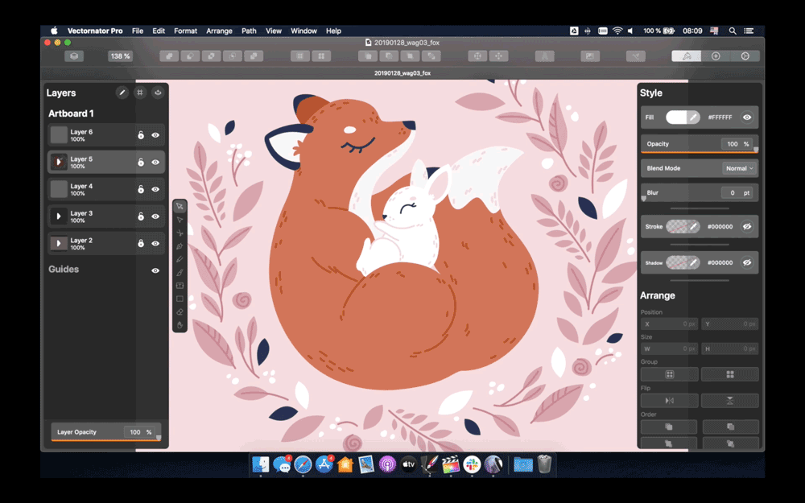Select the Selection arrow tool
Viewport: 805px width, 503px height.
click(180, 206)
